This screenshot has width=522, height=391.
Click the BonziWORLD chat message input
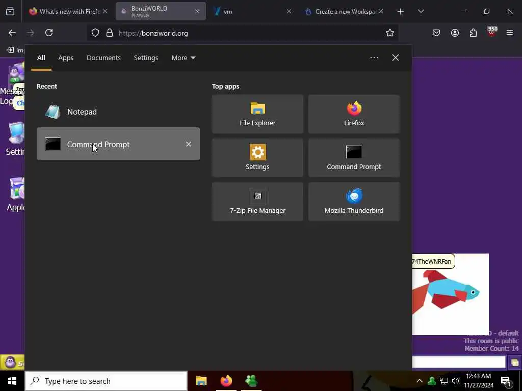[x=458, y=362]
